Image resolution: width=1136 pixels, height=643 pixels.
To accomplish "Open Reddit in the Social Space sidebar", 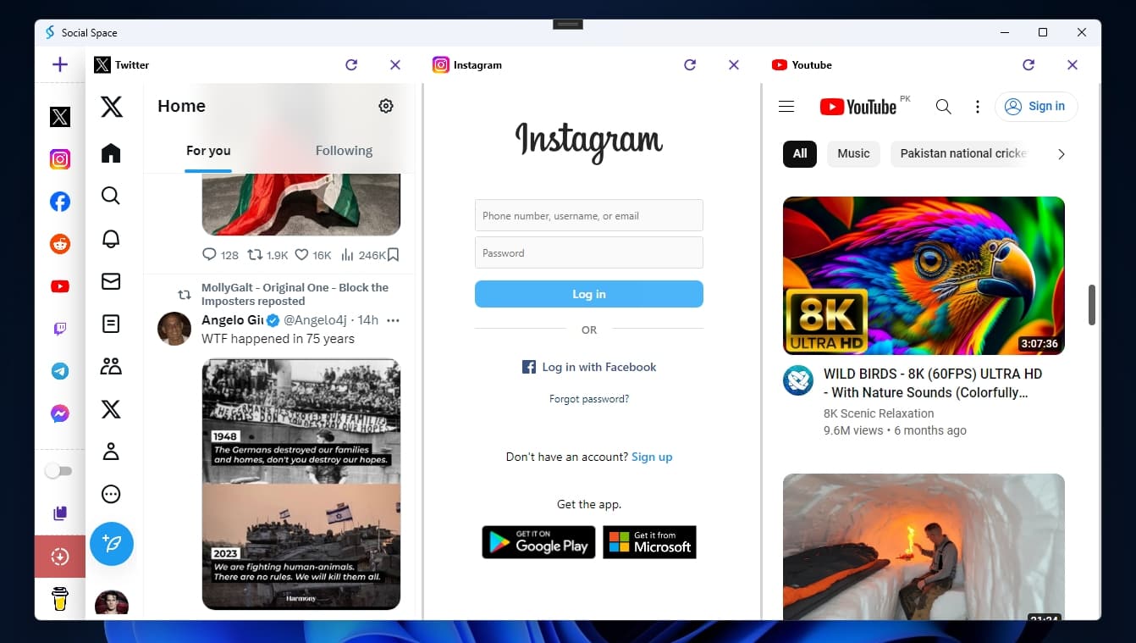I will pos(59,244).
